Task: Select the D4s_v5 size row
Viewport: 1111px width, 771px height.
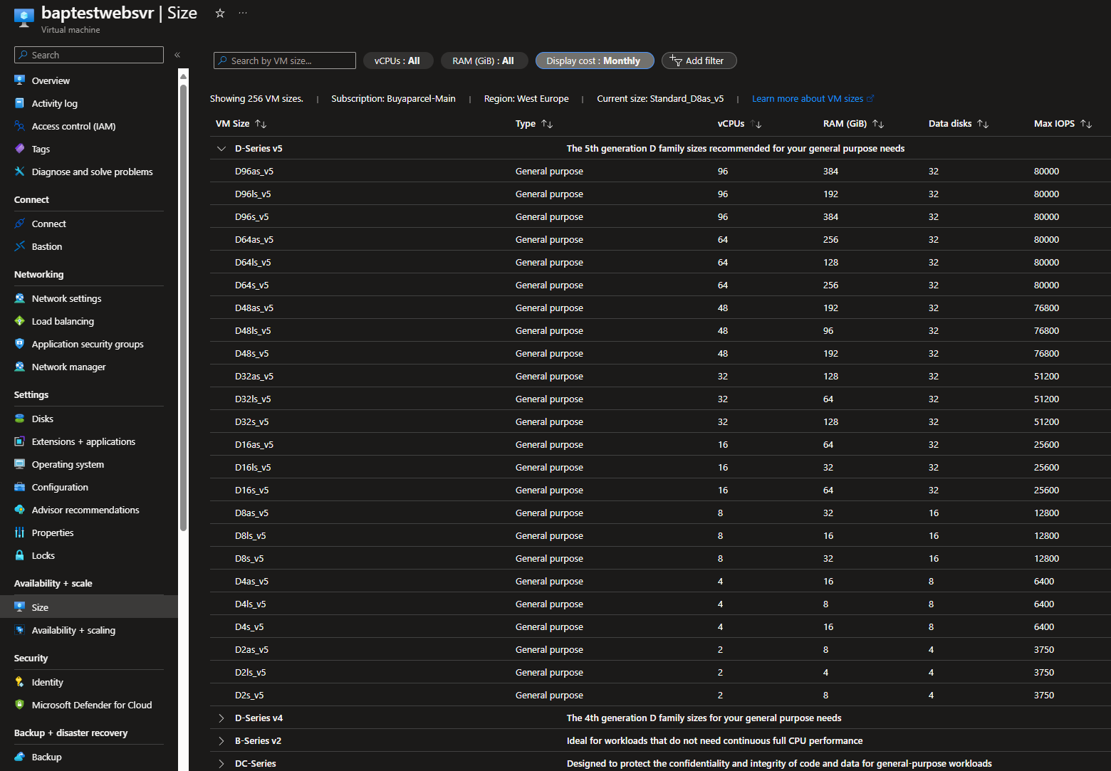Action: click(660, 626)
